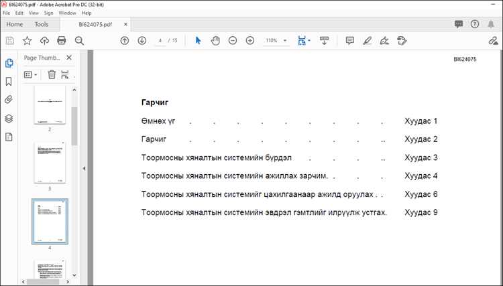Image resolution: width=503 pixels, height=286 pixels.
Task: Open chat notifications speech bubble
Action: [x=459, y=24]
